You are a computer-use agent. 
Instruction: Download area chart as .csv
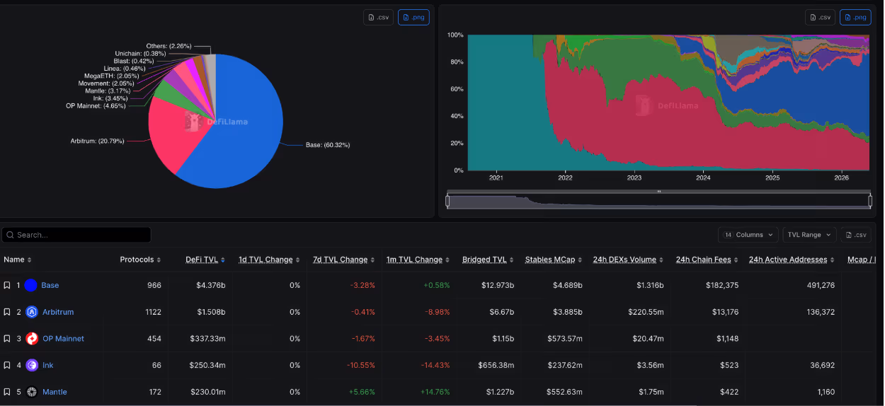click(x=820, y=17)
